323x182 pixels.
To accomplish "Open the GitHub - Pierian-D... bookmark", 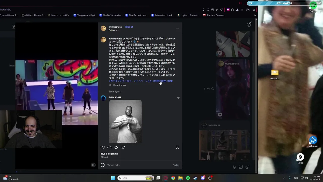I will pos(33,15).
